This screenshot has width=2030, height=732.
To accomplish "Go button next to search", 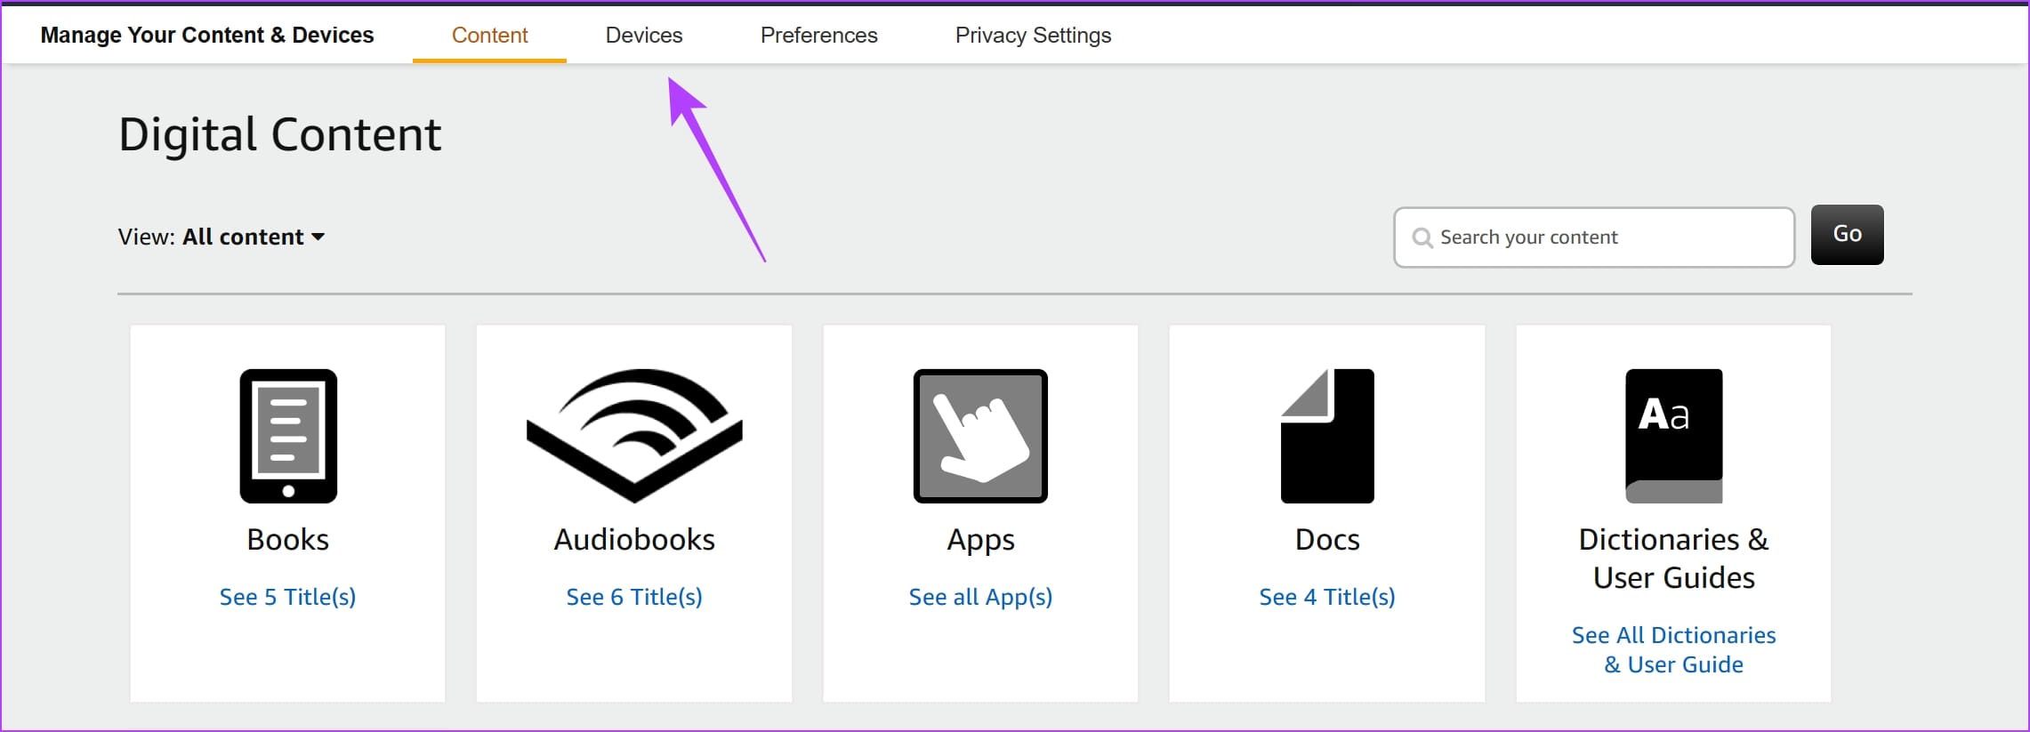I will pos(1847,235).
